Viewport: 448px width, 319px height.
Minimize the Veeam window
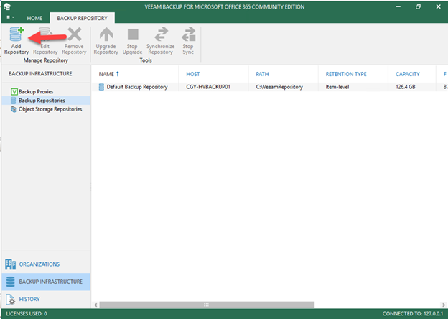[x=398, y=6]
